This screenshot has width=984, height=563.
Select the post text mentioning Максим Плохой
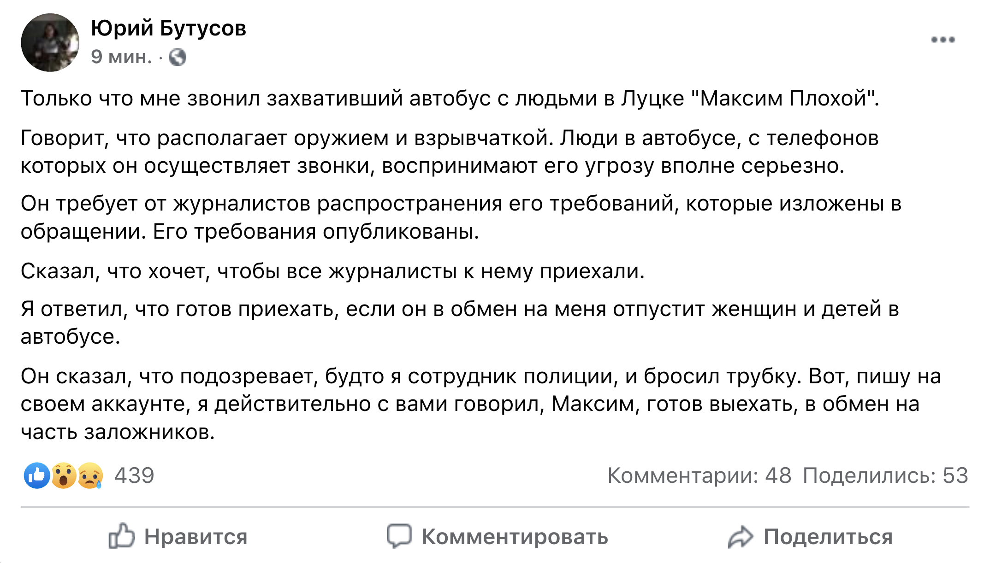(461, 97)
